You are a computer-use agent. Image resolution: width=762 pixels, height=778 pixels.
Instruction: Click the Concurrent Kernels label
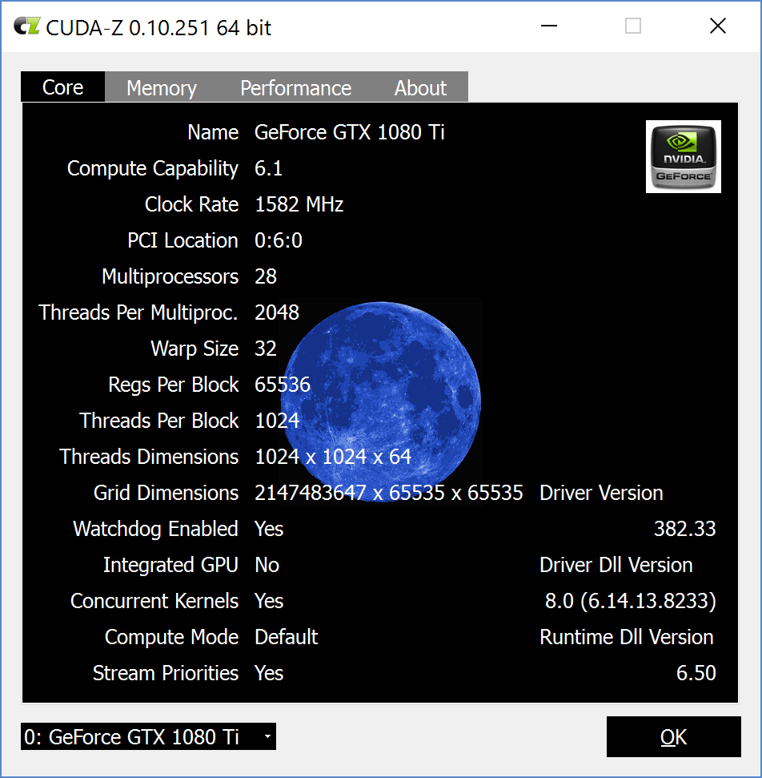[x=154, y=602]
